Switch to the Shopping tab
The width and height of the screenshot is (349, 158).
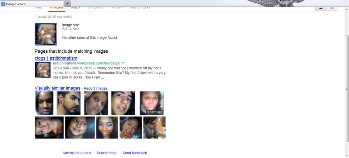[96, 7]
